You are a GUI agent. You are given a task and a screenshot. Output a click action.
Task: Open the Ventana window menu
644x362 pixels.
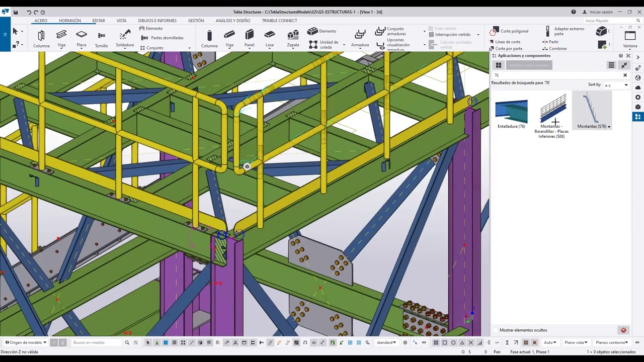(x=630, y=39)
